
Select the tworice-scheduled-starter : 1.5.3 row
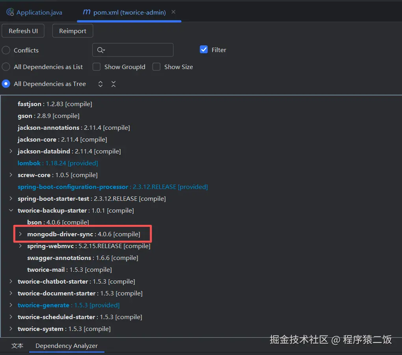pyautogui.click(x=80, y=317)
